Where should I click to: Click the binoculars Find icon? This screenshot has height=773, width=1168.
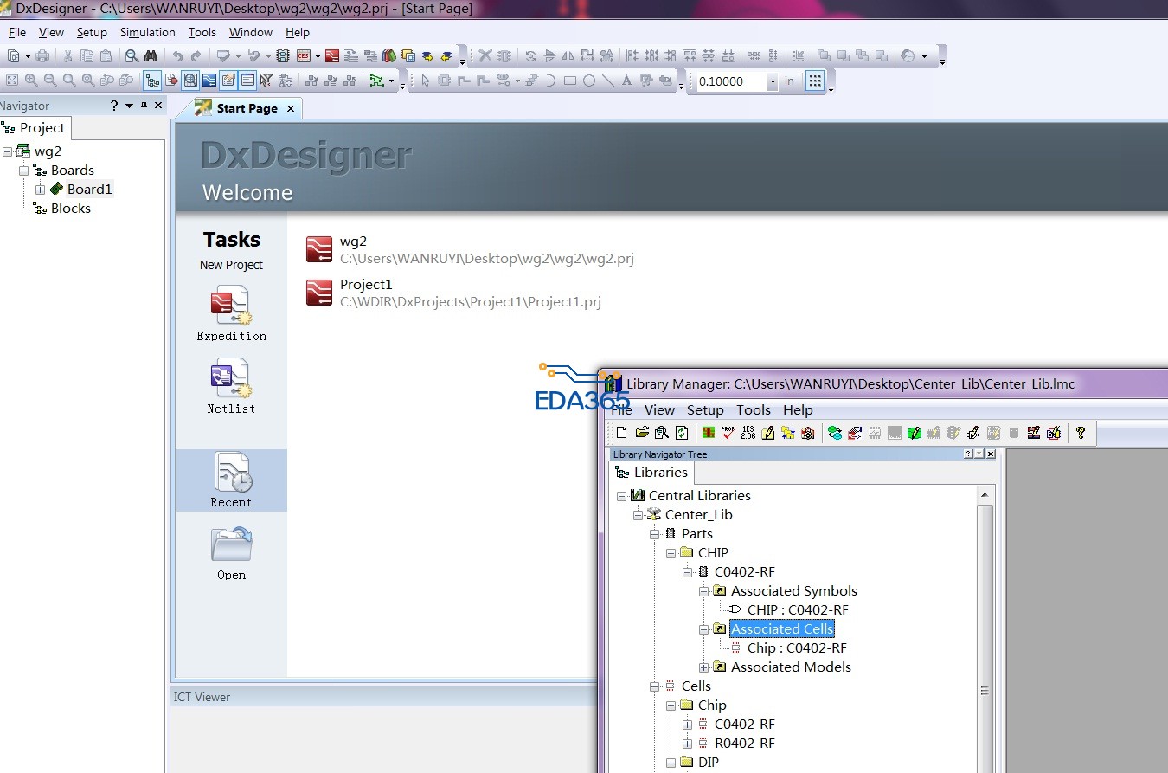tap(151, 56)
